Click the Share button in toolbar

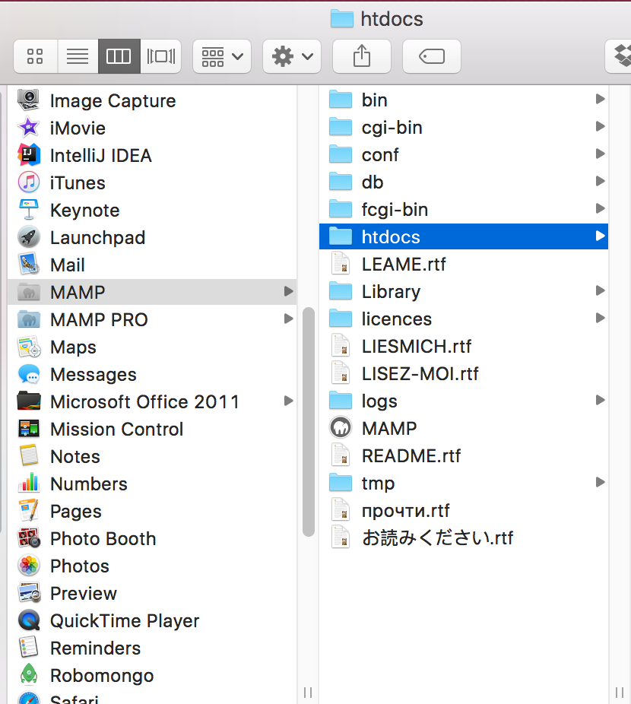[362, 56]
